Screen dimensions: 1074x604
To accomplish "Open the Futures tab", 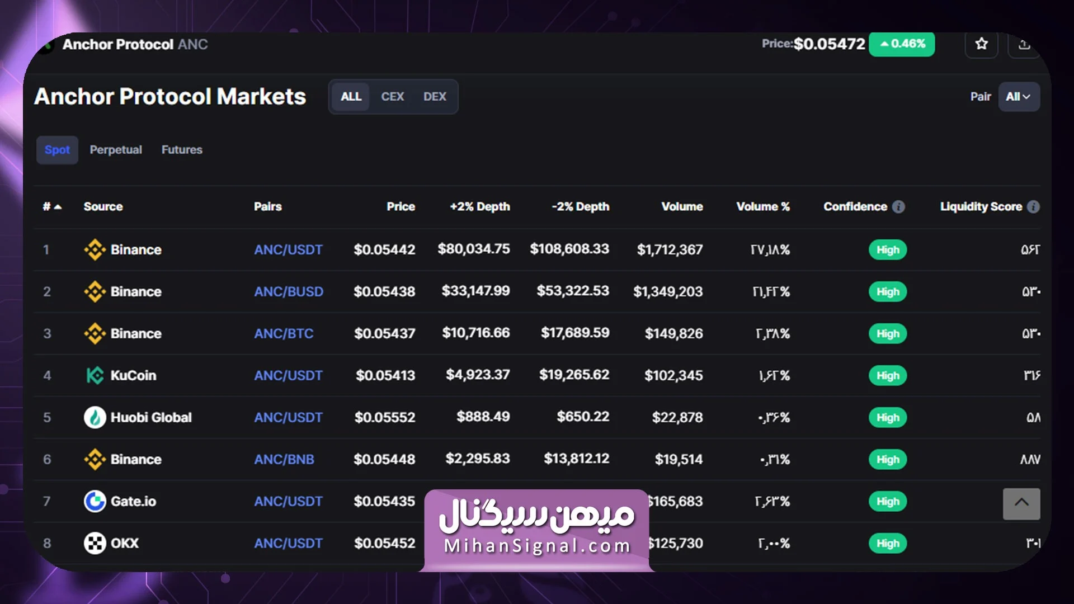I will point(182,150).
